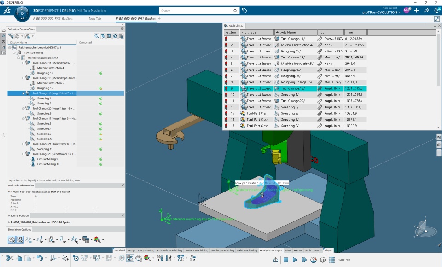Click the Cut scissors icon
The height and width of the screenshot is (267, 442).
[10, 258]
